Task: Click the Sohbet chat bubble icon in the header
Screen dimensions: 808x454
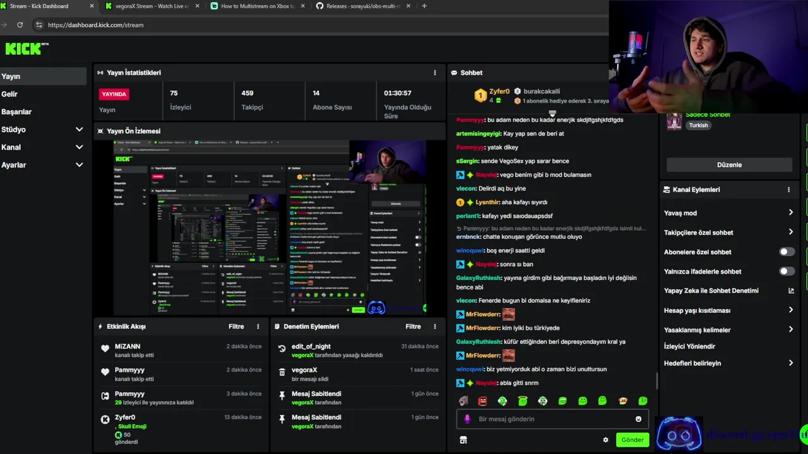Action: (x=454, y=73)
